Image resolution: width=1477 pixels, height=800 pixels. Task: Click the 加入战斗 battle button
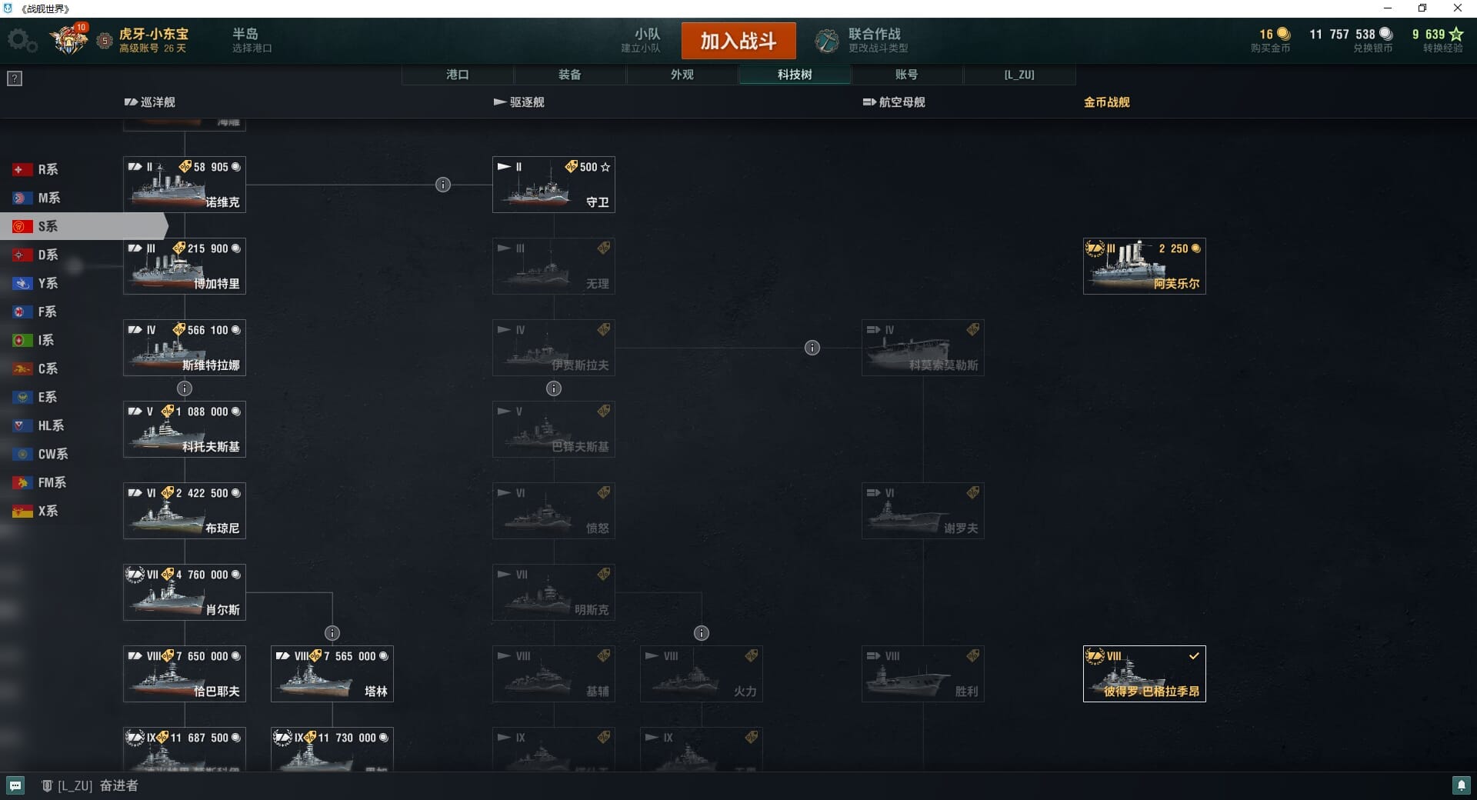(738, 41)
